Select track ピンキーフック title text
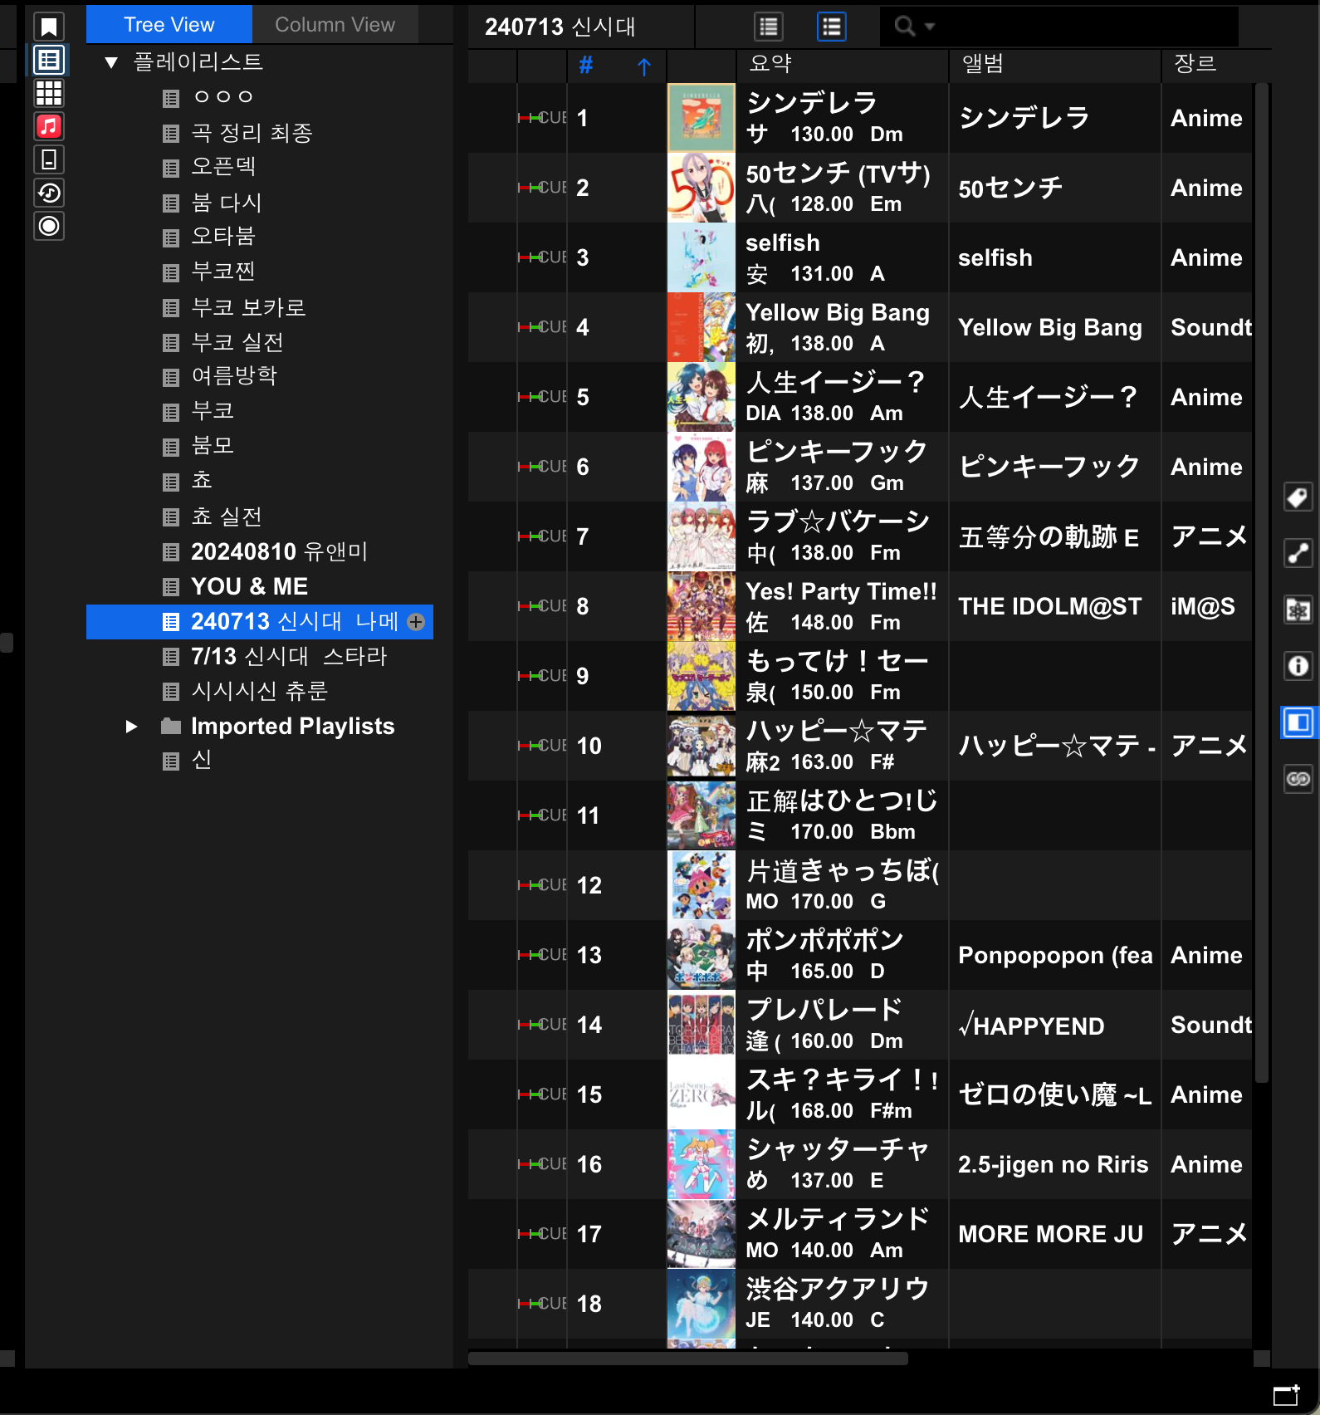Image resolution: width=1320 pixels, height=1415 pixels. [837, 452]
